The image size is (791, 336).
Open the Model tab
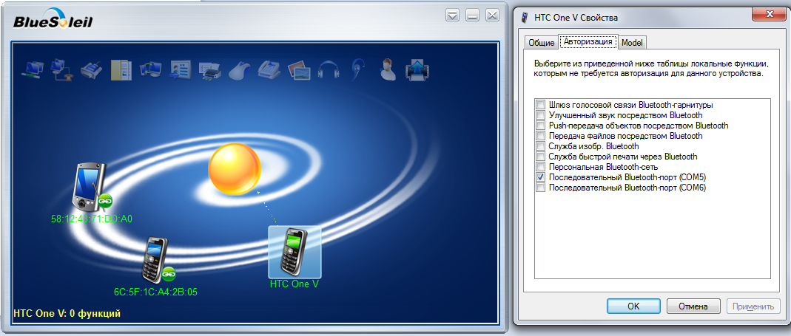click(632, 43)
